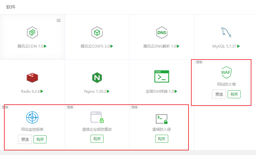Click the WAF shield icon
Screen dimensions: 256x155
tap(226, 72)
